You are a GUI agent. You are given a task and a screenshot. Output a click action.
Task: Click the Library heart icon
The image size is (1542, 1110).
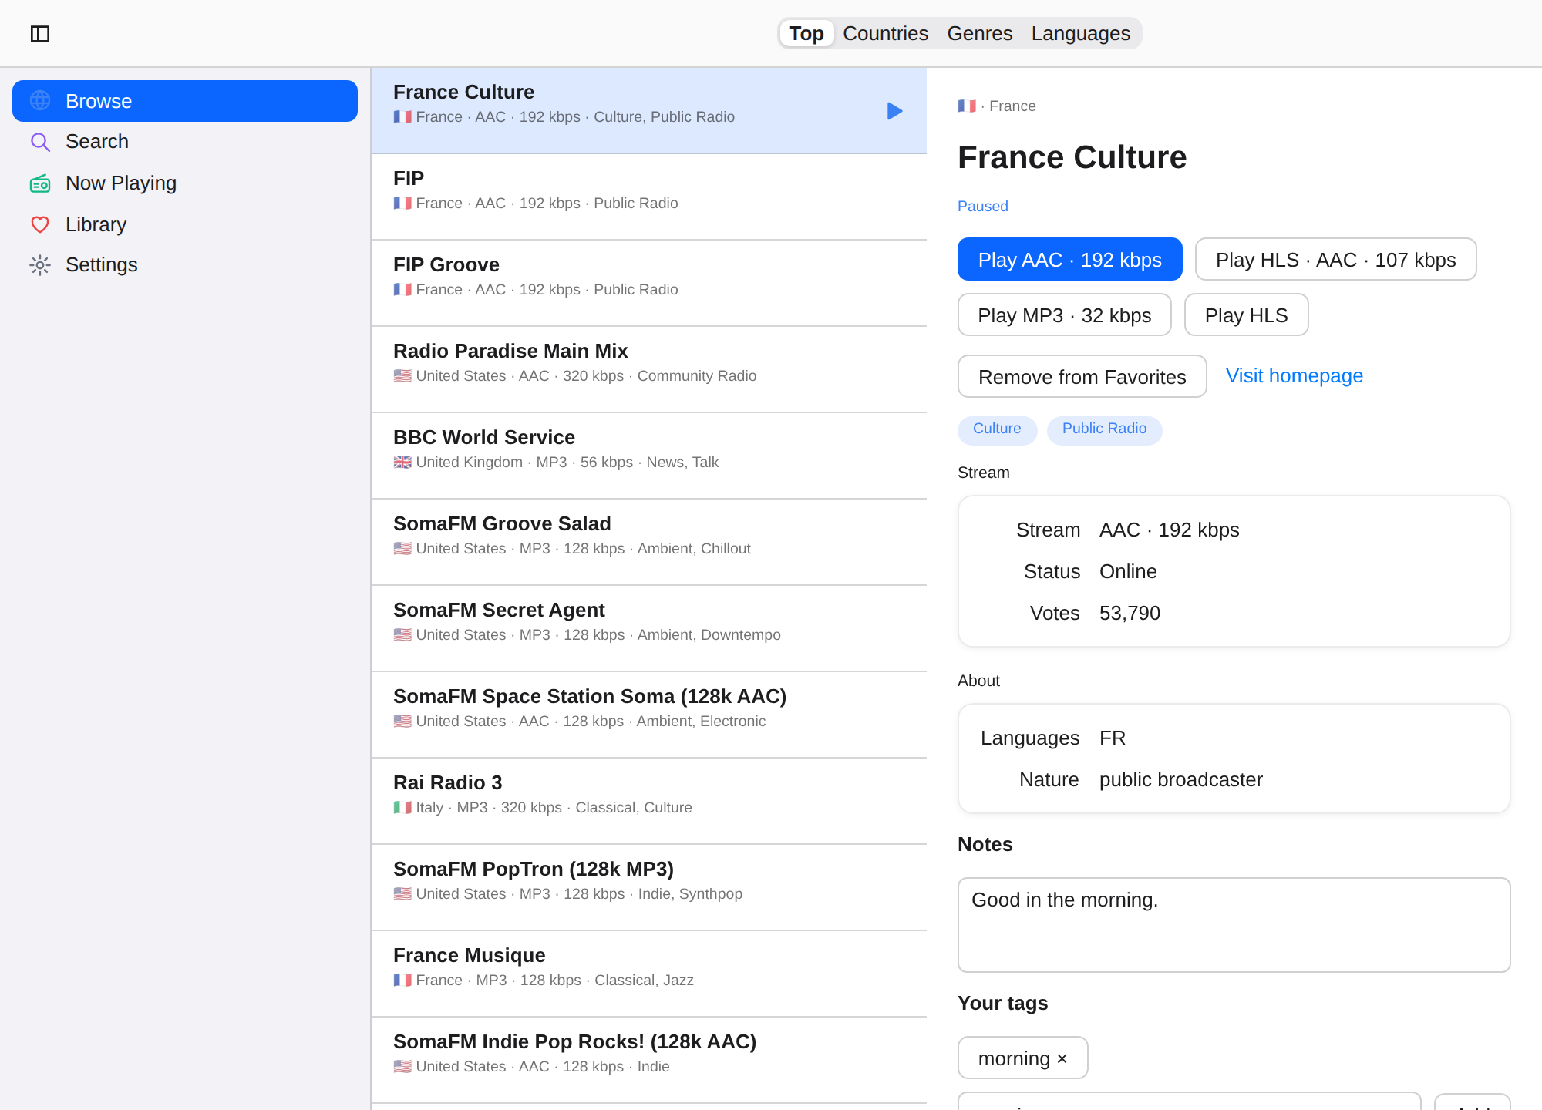pyautogui.click(x=40, y=224)
